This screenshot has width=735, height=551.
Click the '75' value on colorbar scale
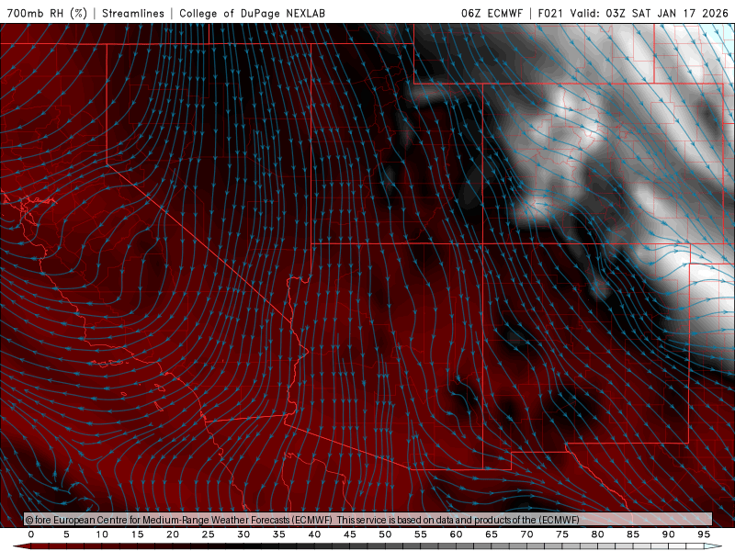562,534
